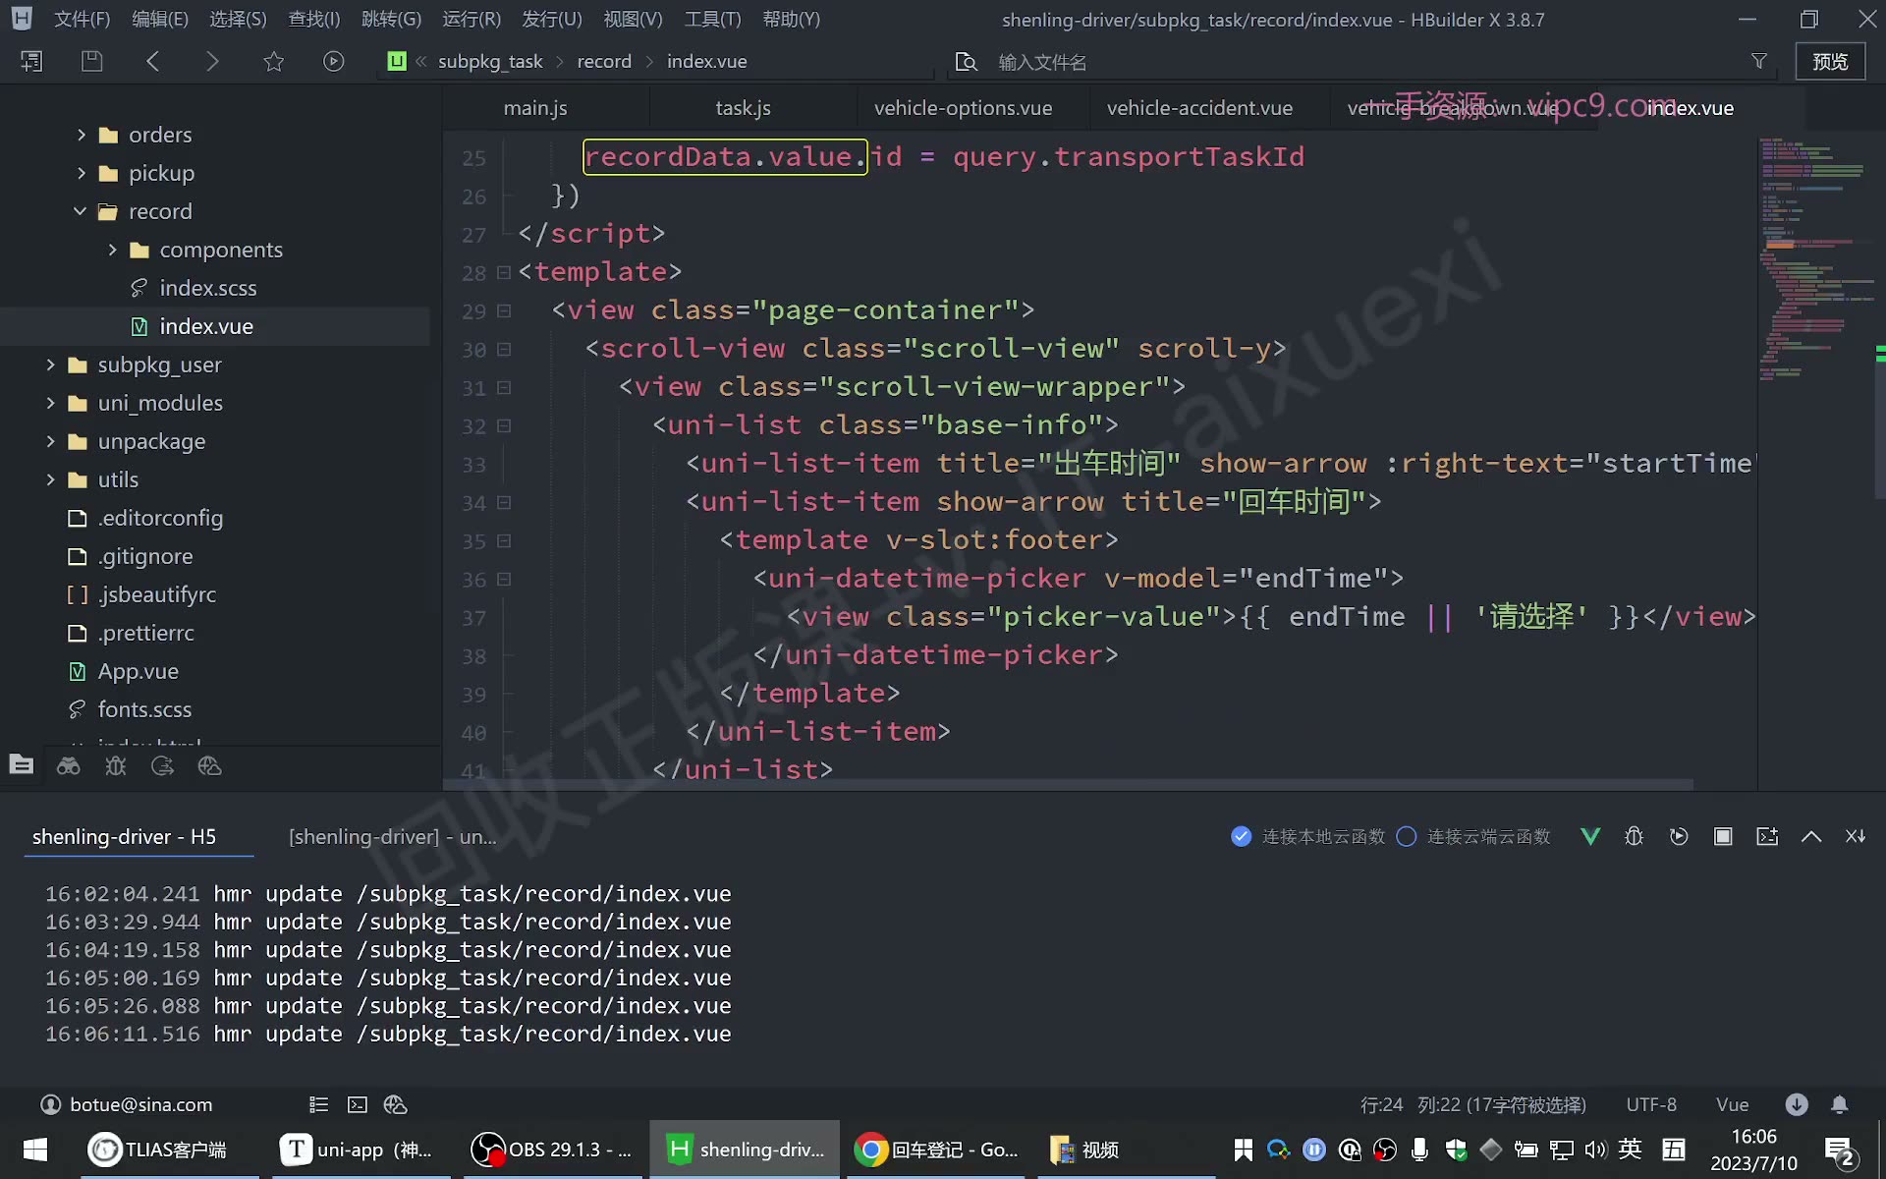Fold the template block at line 28
The height and width of the screenshot is (1179, 1886).
[x=504, y=272]
